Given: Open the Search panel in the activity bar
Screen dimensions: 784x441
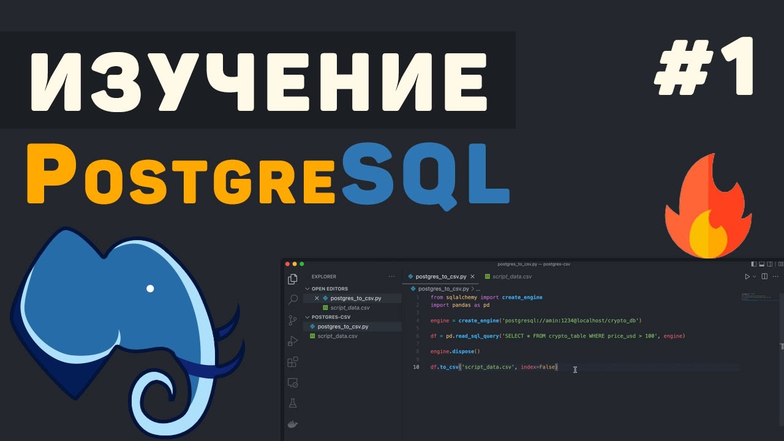Looking at the screenshot, I should tap(293, 300).
